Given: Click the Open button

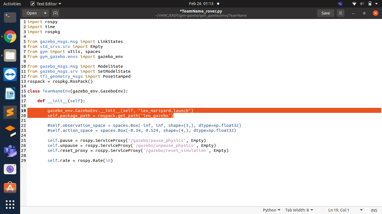Looking at the screenshot, I should pos(32,13).
